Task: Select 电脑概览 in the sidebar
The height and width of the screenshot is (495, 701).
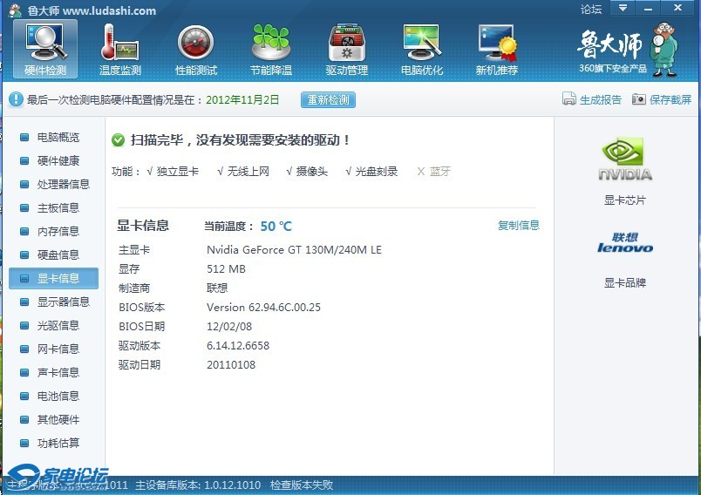Action: [x=58, y=138]
